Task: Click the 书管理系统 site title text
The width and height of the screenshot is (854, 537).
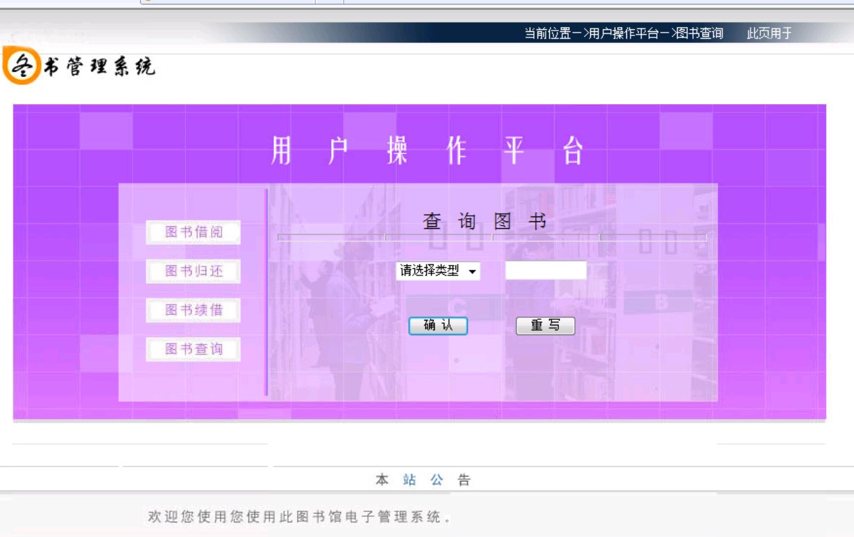Action: coord(99,67)
